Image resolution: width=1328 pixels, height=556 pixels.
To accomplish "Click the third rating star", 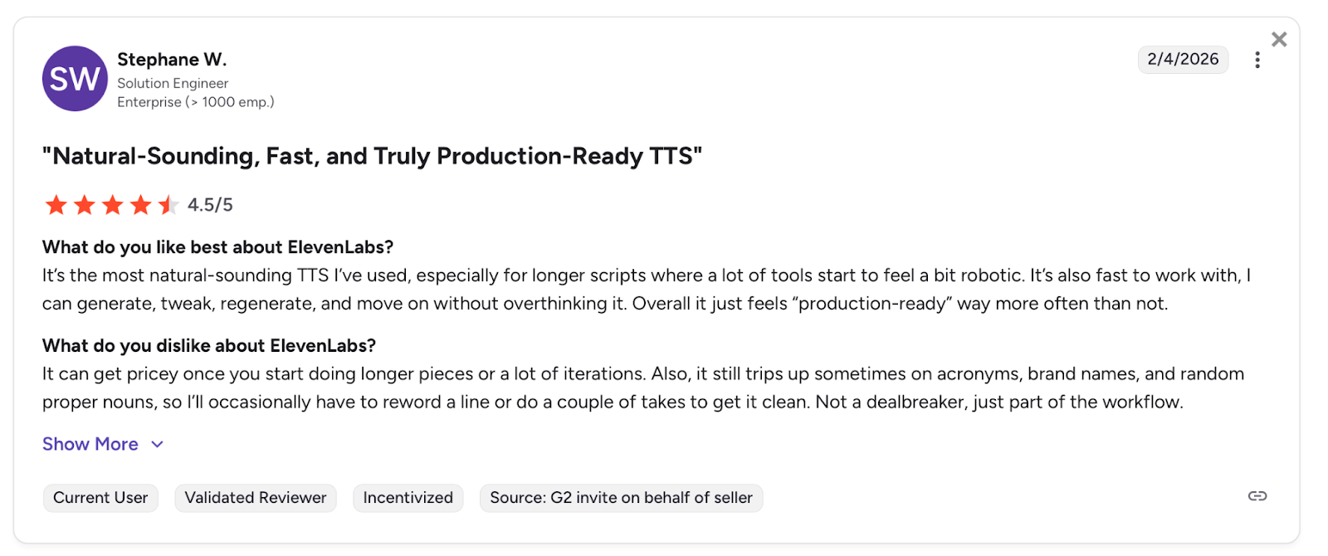I will (x=113, y=205).
